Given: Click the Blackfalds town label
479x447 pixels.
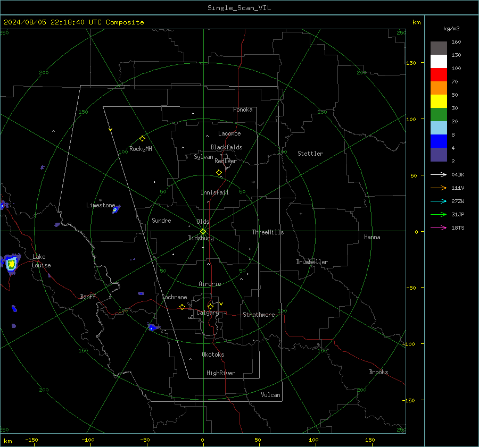Looking at the screenshot, I should [x=226, y=147].
